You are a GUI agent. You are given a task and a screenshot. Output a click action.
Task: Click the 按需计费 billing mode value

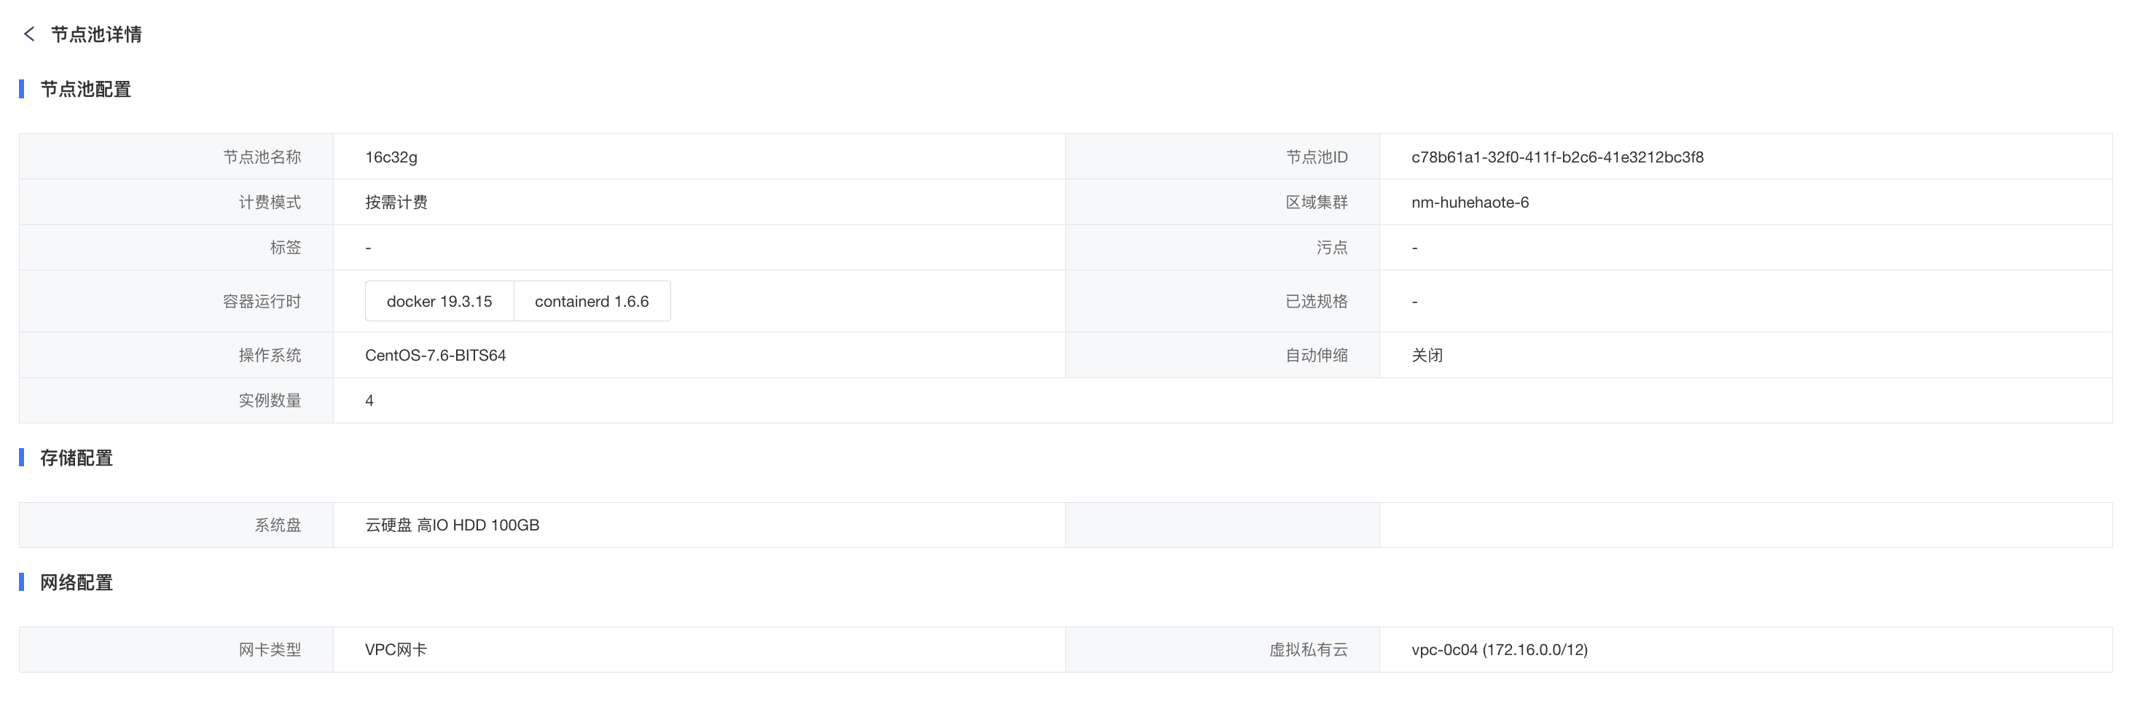(x=396, y=203)
